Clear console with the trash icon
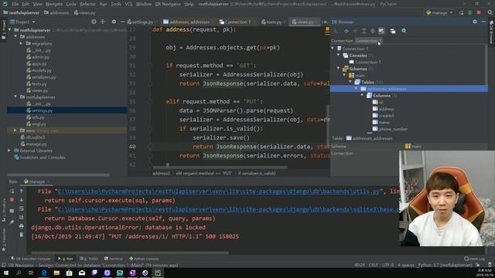 [22, 235]
